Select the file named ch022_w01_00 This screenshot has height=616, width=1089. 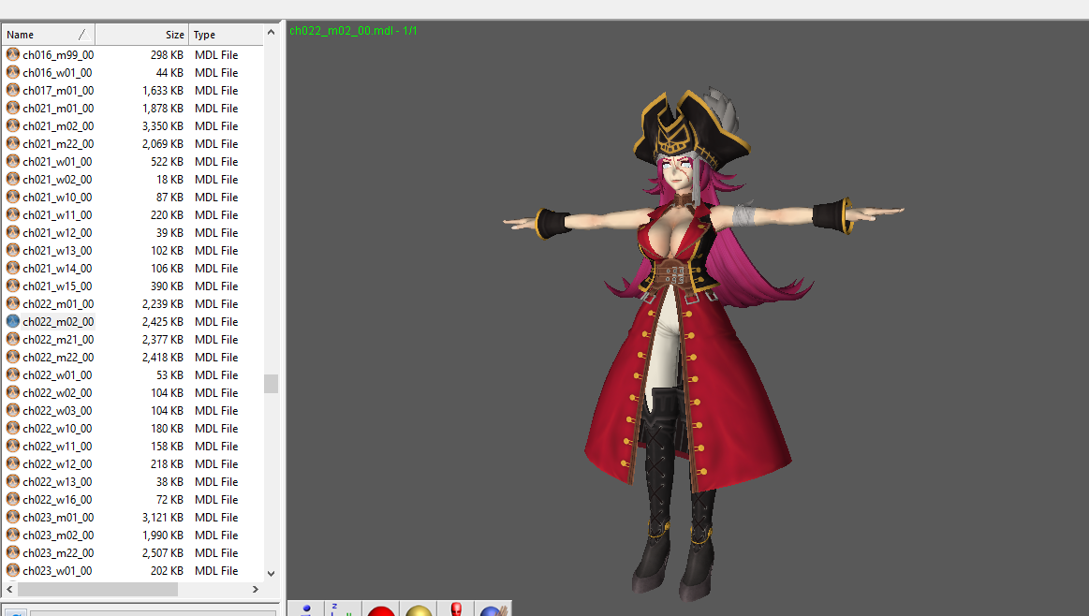tap(57, 375)
